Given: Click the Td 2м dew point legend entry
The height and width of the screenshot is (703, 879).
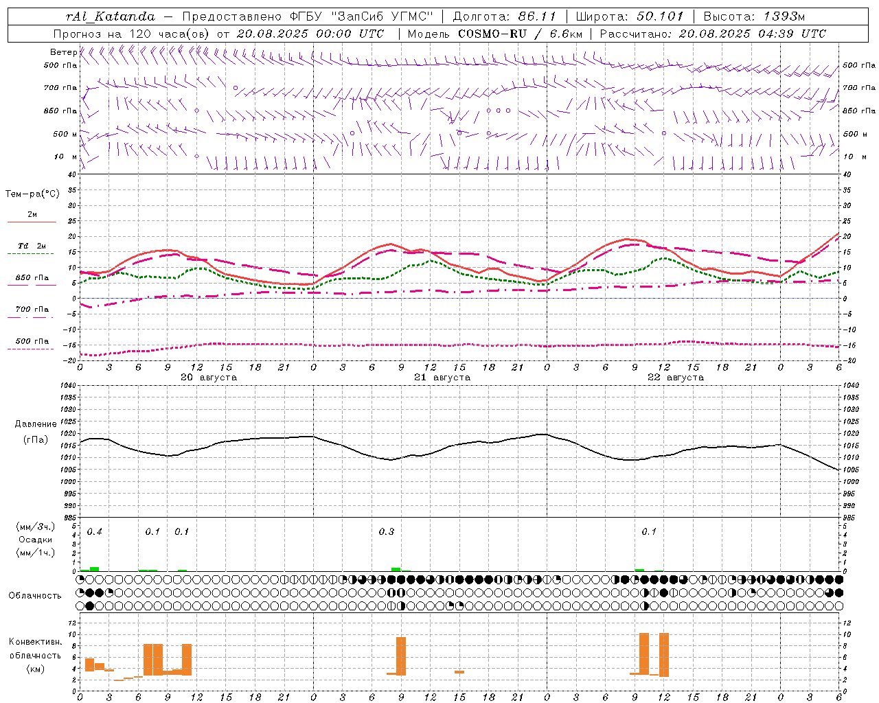Looking at the screenshot, I should pyautogui.click(x=32, y=246).
